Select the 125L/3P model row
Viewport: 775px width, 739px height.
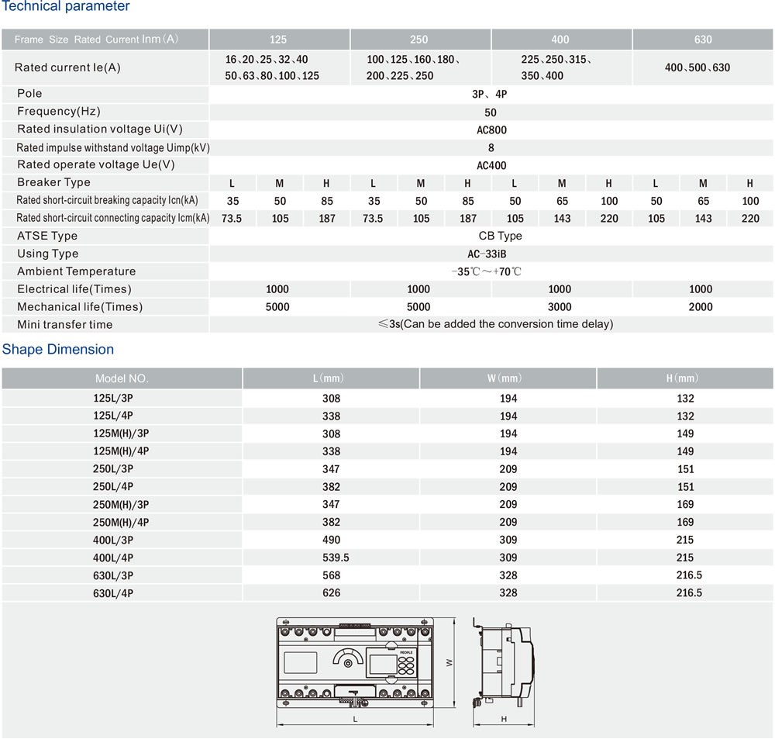pyautogui.click(x=387, y=398)
